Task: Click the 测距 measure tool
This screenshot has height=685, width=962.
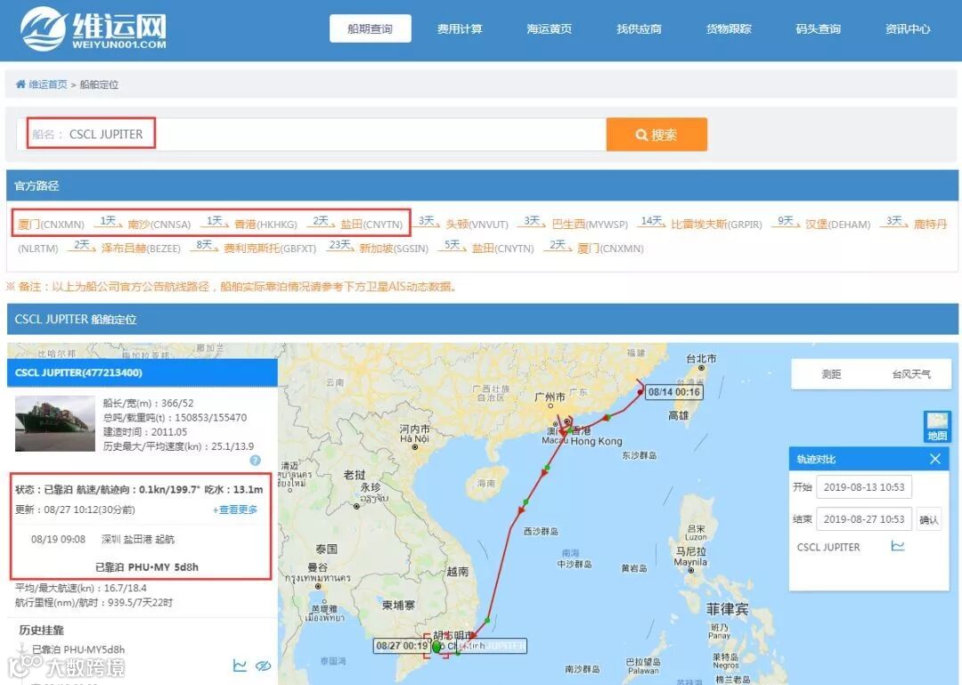Action: coord(831,374)
